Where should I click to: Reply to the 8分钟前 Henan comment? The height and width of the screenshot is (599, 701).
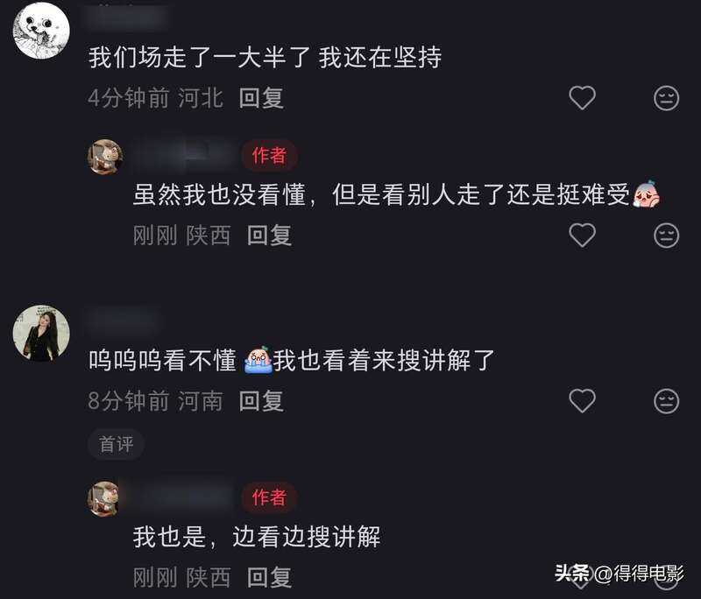click(x=261, y=401)
